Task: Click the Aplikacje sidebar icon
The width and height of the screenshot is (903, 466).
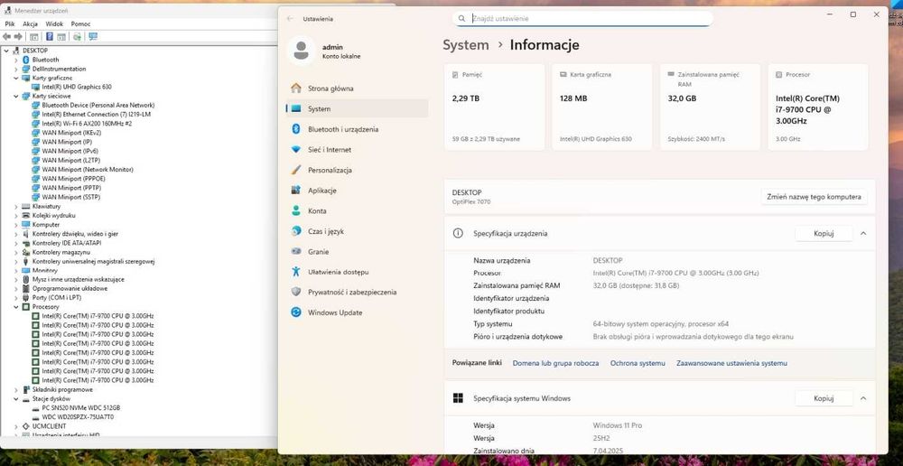Action: pyautogui.click(x=296, y=190)
